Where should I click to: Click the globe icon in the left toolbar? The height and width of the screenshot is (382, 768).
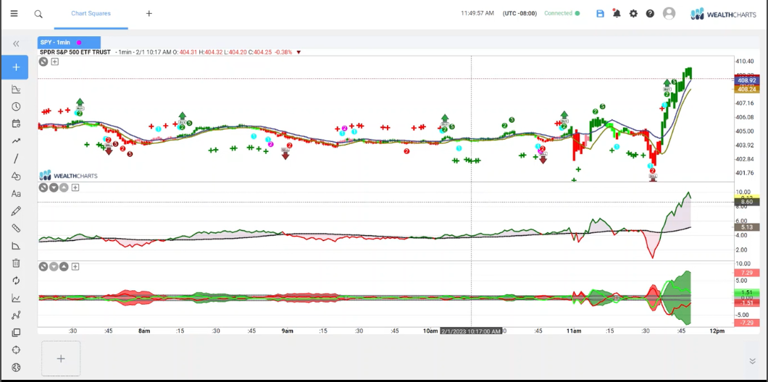(16, 368)
